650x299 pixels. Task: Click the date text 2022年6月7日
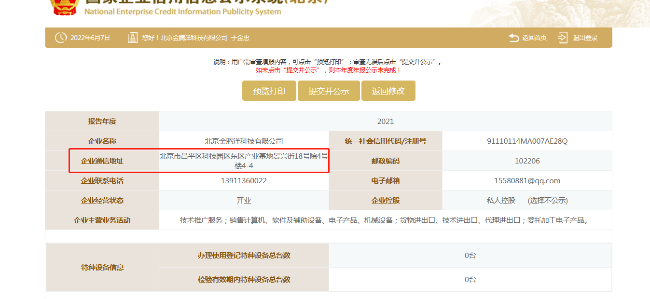point(90,38)
